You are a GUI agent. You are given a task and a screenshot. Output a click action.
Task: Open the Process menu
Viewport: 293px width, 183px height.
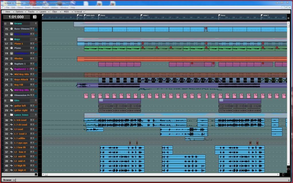pyautogui.click(x=36, y=7)
